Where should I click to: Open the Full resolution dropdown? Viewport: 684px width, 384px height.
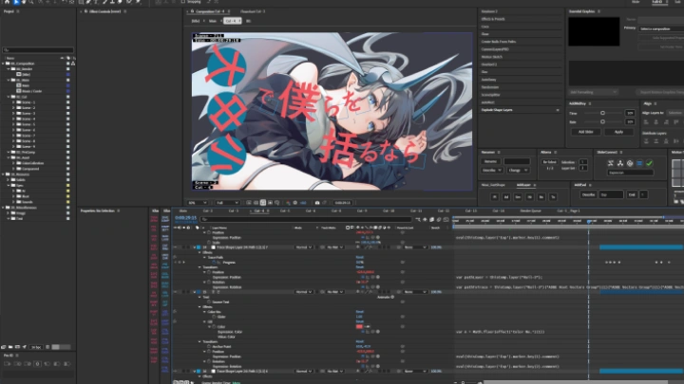pos(227,203)
